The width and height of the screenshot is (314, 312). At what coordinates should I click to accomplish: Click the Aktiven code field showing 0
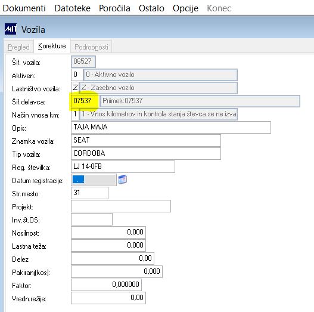click(77, 75)
